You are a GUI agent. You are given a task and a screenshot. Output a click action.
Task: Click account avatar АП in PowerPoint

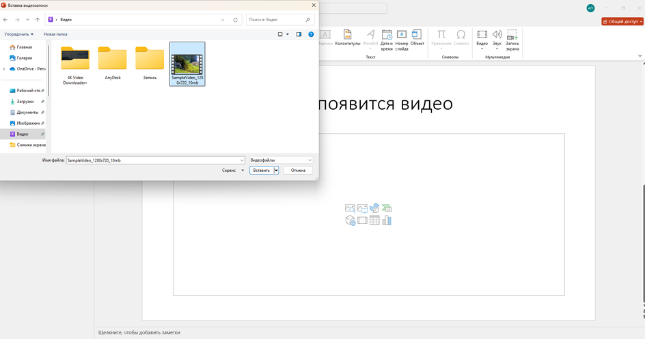coord(590,8)
